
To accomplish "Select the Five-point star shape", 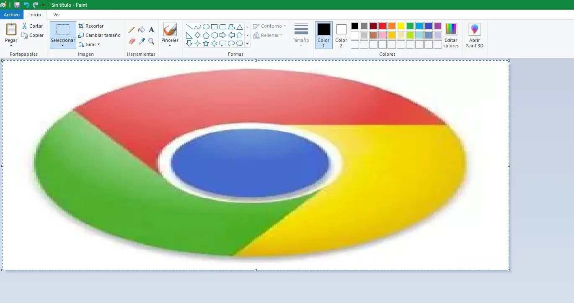I will 206,43.
